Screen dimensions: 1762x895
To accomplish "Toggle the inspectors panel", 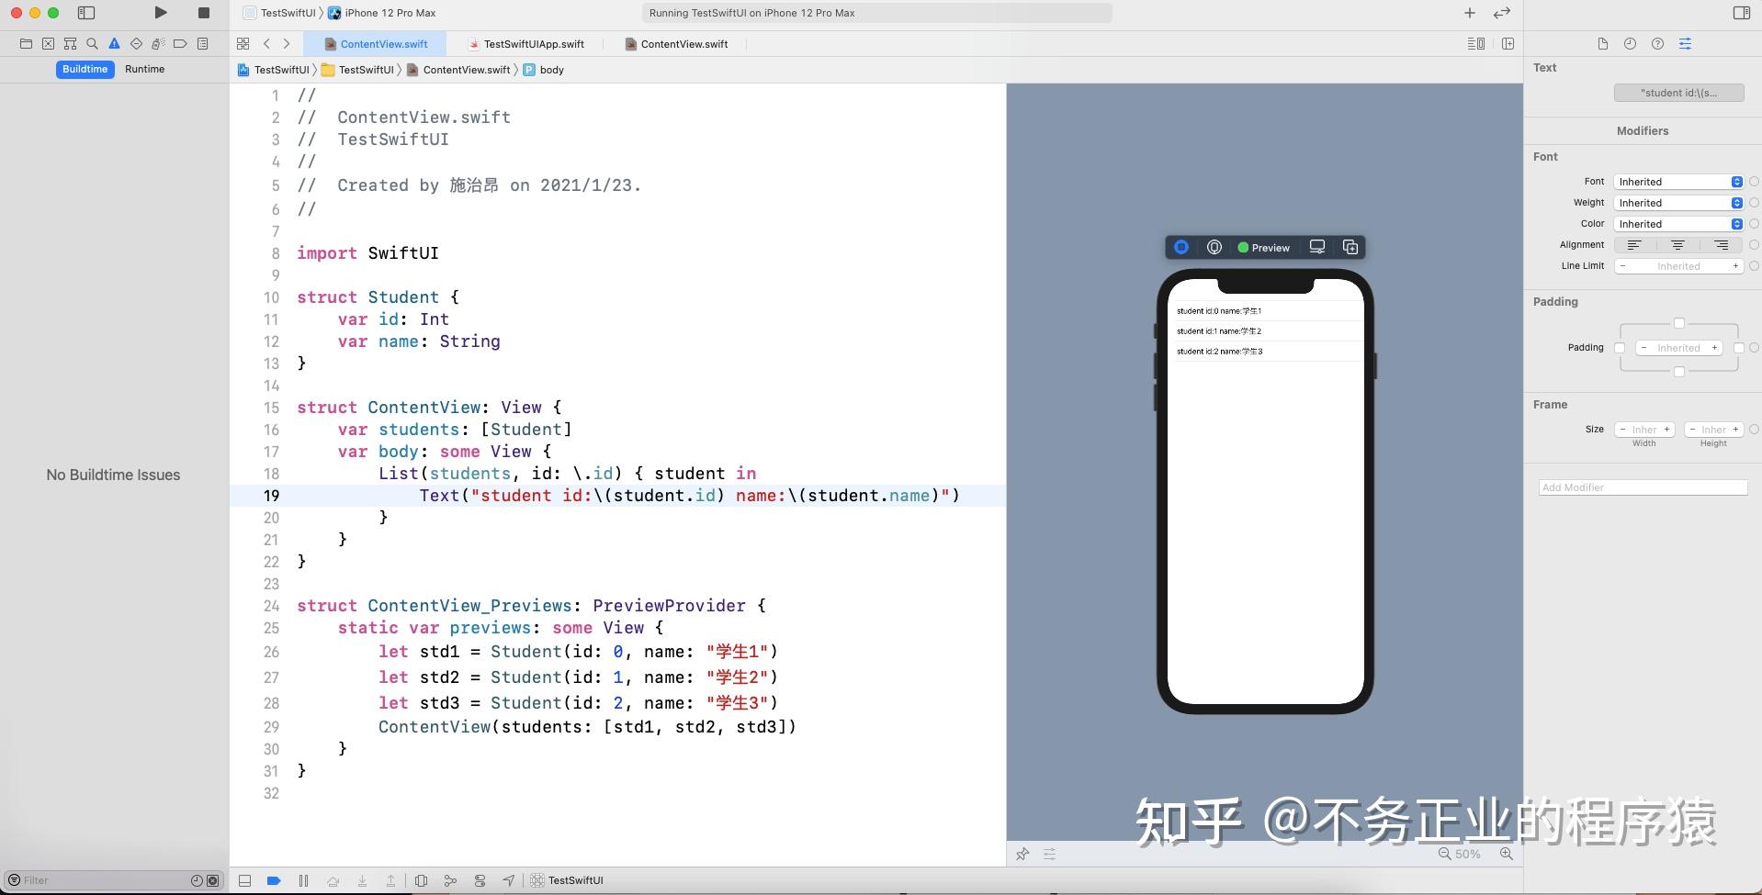I will 1742,13.
